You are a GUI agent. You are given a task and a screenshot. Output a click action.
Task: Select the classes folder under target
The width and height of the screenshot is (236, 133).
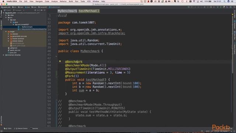[x=15, y=34]
